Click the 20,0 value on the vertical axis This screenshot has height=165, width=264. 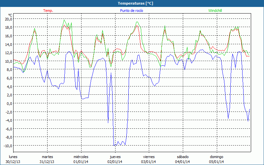click(8, 19)
